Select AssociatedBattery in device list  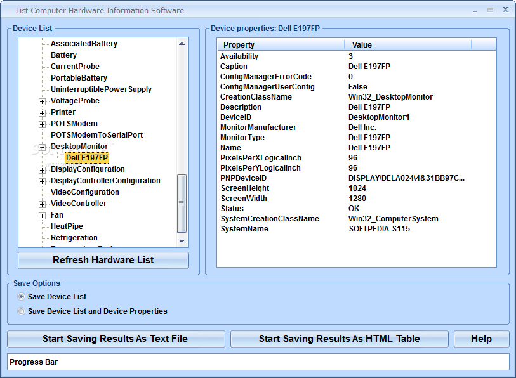(84, 44)
